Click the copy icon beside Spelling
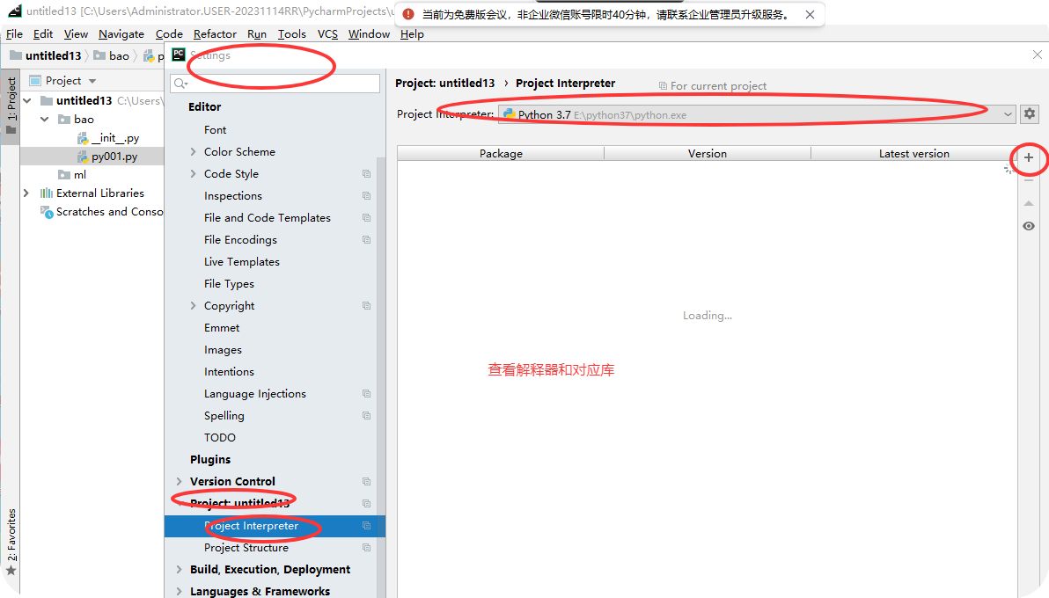 pyautogui.click(x=367, y=415)
